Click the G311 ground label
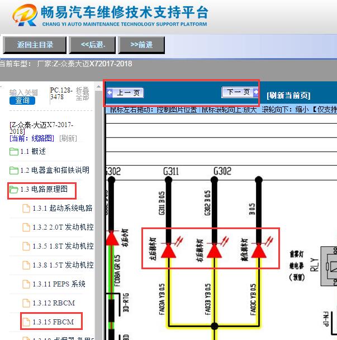Viewport: 337px width, 340px height. (171, 171)
